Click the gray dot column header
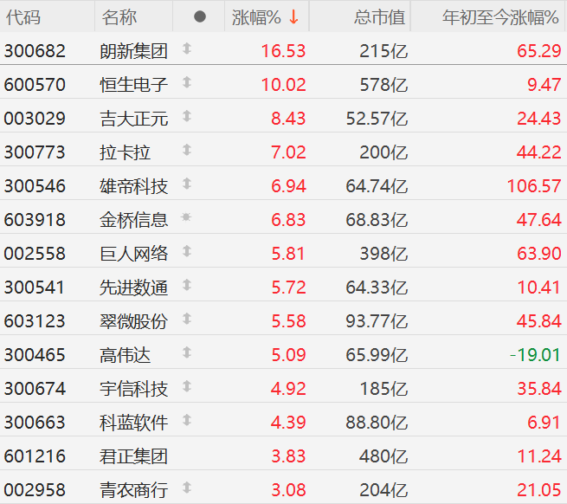 tap(200, 16)
